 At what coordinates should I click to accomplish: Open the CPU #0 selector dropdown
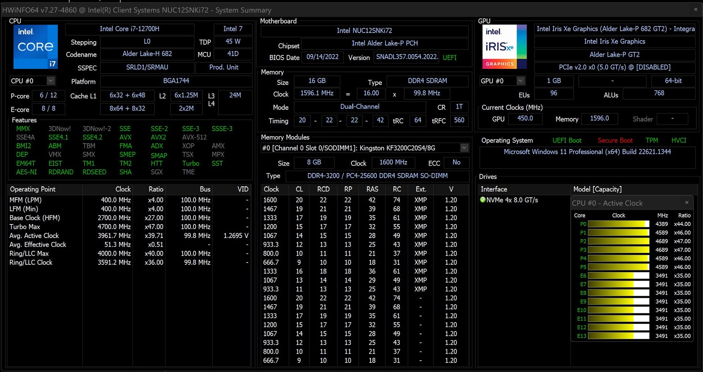pyautogui.click(x=51, y=81)
